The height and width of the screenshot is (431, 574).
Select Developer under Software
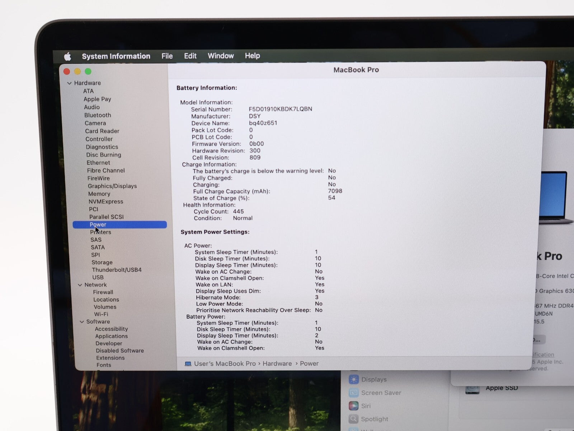[109, 343]
